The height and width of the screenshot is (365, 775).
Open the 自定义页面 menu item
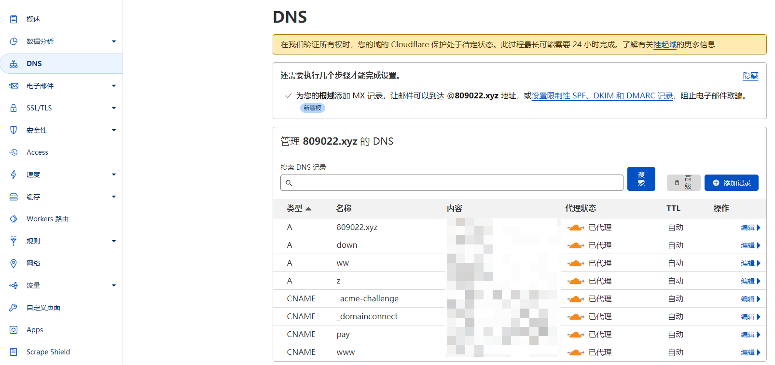(61, 308)
